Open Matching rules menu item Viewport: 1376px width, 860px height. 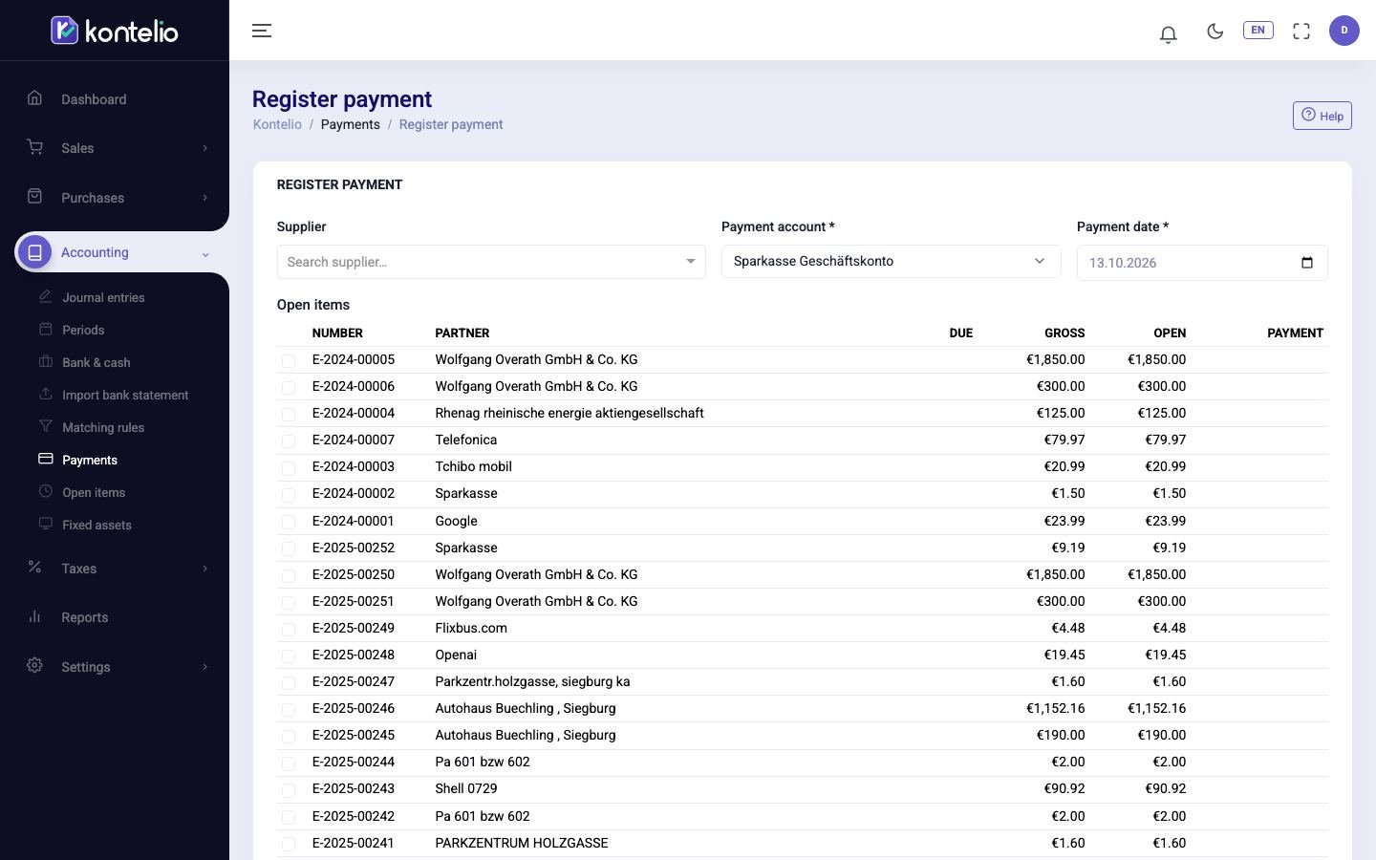coord(103,427)
